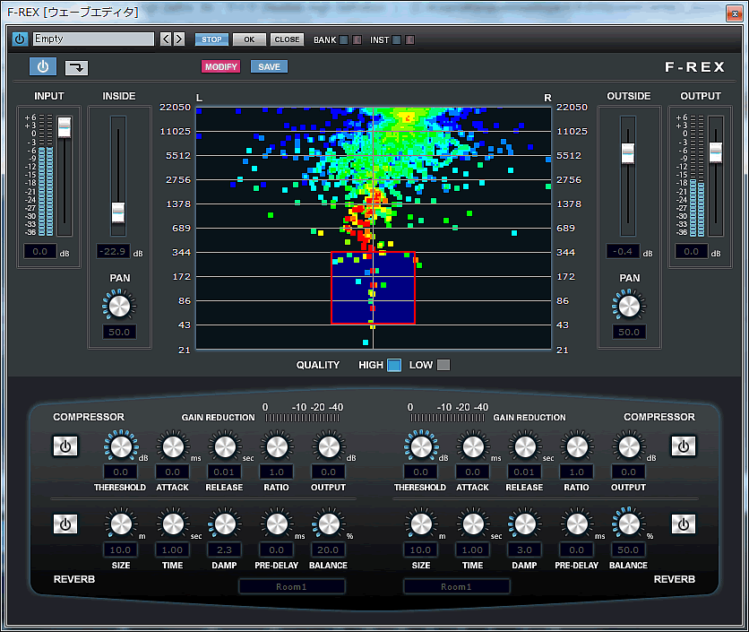Click the STOP playback button
The height and width of the screenshot is (632, 749).
pos(211,39)
